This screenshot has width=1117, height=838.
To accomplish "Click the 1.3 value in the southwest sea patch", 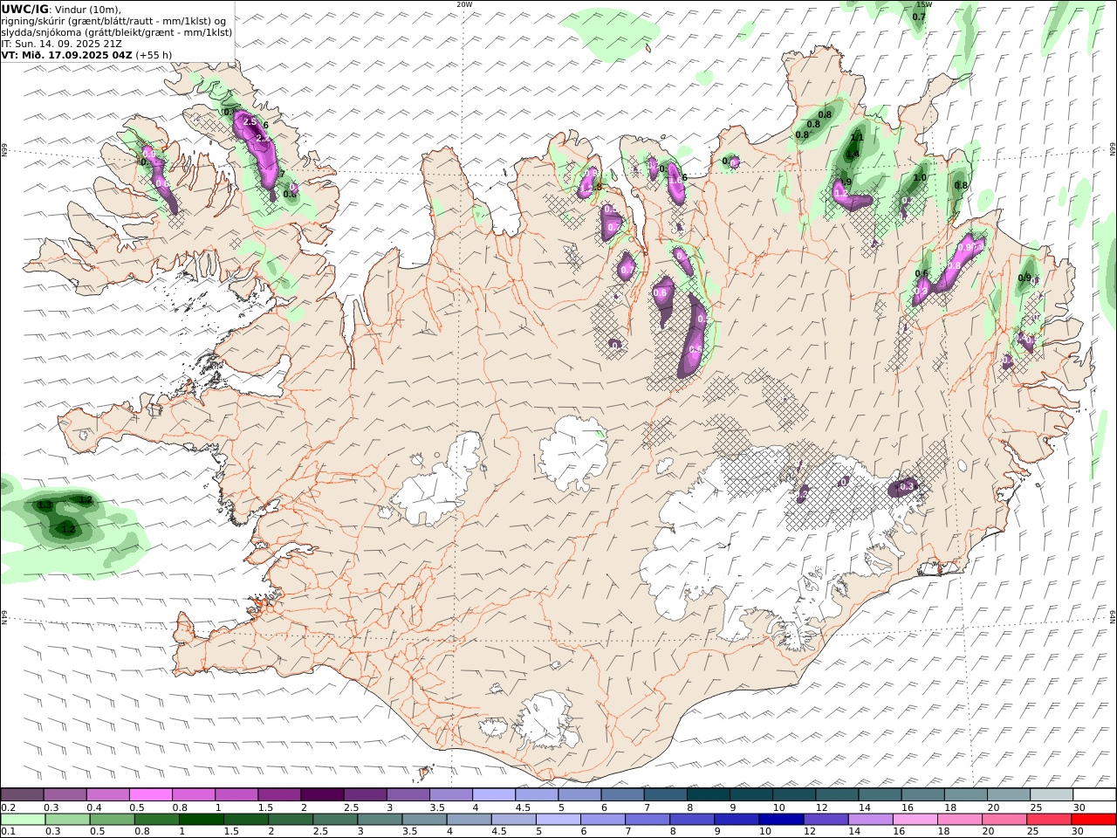I will tap(45, 505).
